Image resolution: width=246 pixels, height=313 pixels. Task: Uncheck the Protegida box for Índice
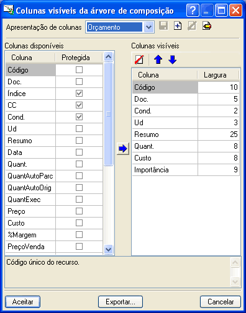tap(79, 94)
